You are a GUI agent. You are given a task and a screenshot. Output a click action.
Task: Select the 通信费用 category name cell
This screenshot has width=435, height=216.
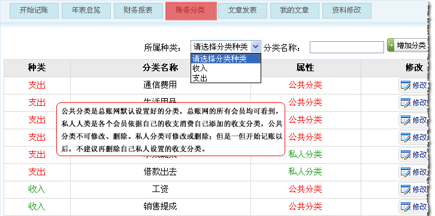point(161,86)
